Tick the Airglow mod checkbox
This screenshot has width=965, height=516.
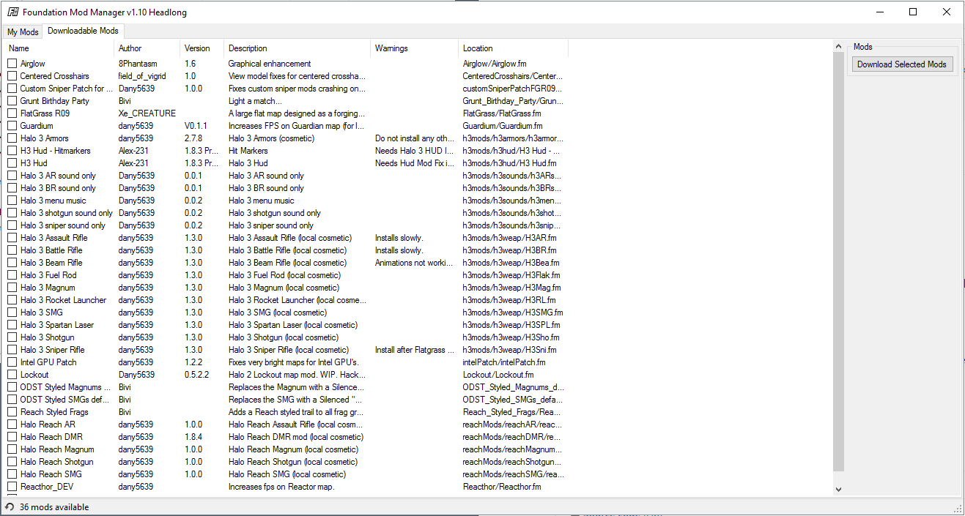[x=12, y=64]
